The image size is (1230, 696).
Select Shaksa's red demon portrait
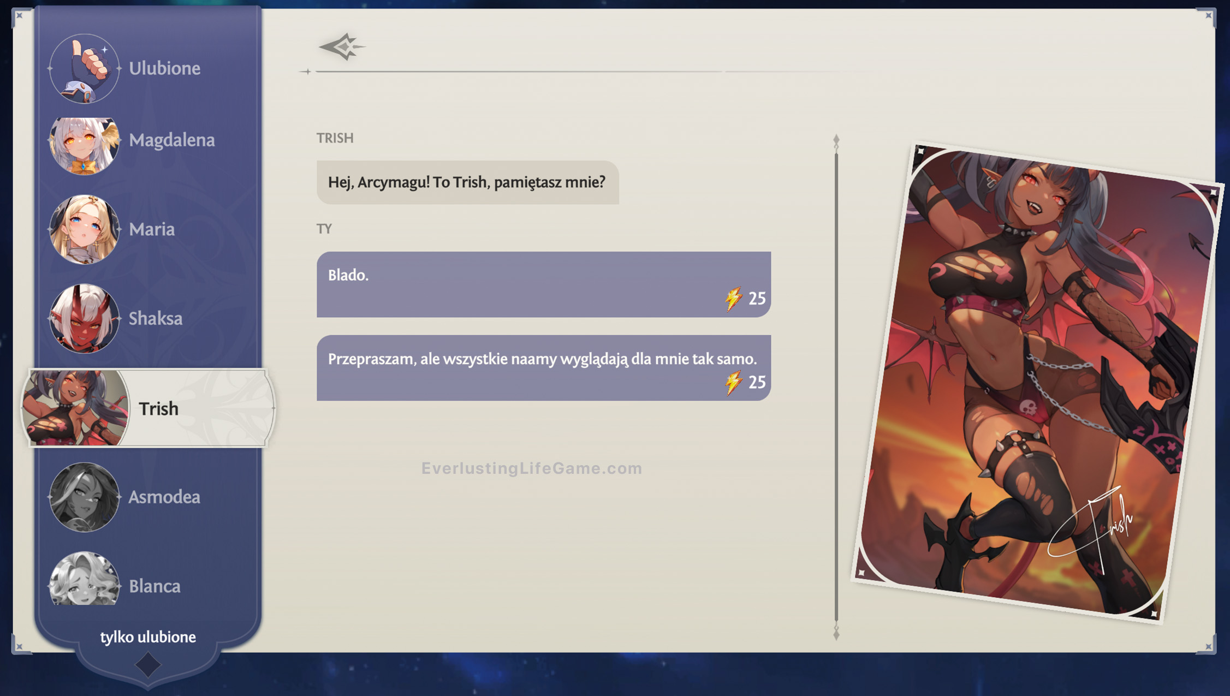[x=84, y=318]
